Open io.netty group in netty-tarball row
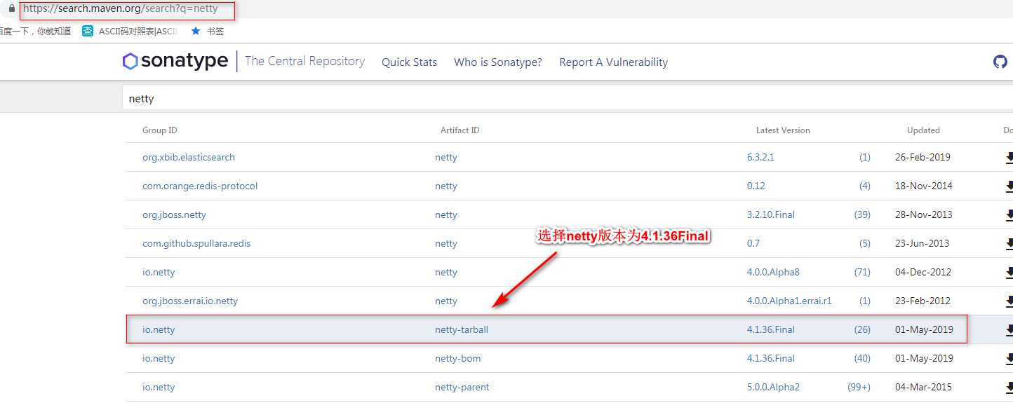The height and width of the screenshot is (410, 1013). tap(159, 329)
